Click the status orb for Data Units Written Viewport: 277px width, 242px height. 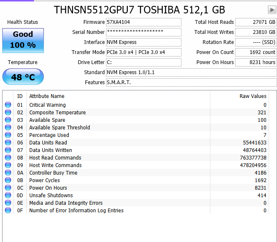tap(8, 150)
